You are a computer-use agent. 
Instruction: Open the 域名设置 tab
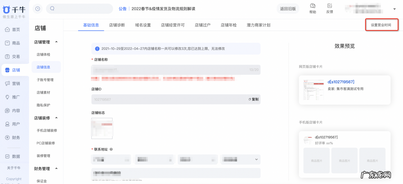[142, 25]
